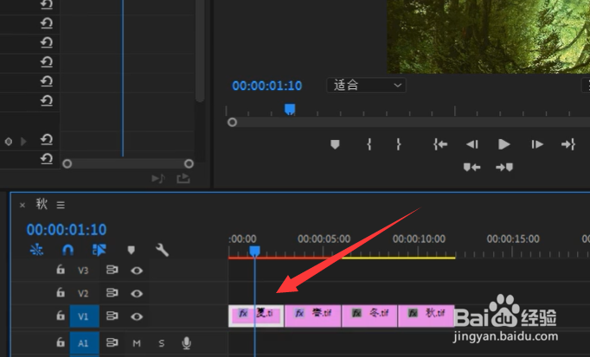Go to previous marker button

(471, 167)
